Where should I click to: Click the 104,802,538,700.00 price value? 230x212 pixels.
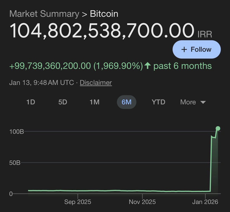point(102,30)
